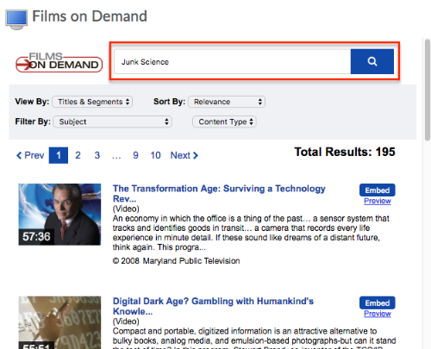Go to the previous results page with Prev

click(30, 155)
